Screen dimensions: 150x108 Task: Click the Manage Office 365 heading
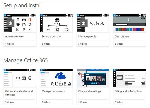click(x=26, y=60)
